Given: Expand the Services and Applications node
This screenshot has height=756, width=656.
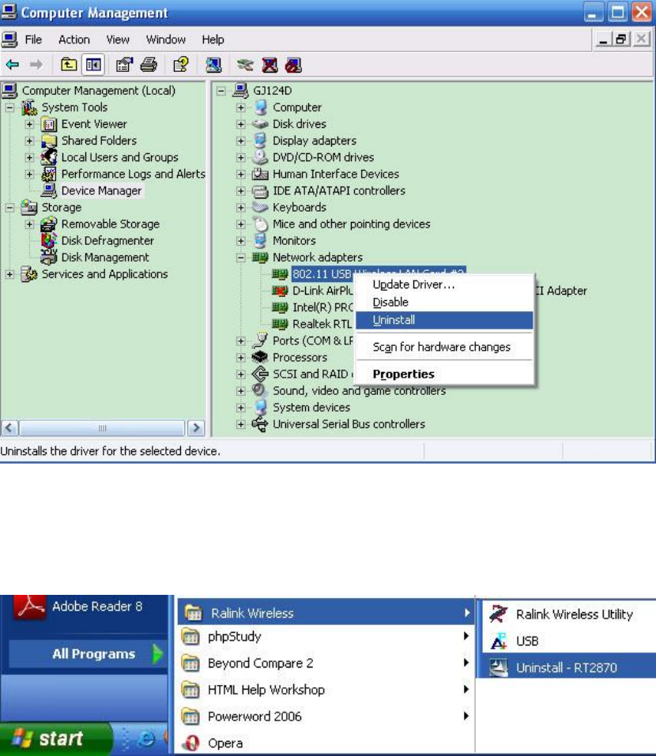Looking at the screenshot, I should pyautogui.click(x=9, y=274).
